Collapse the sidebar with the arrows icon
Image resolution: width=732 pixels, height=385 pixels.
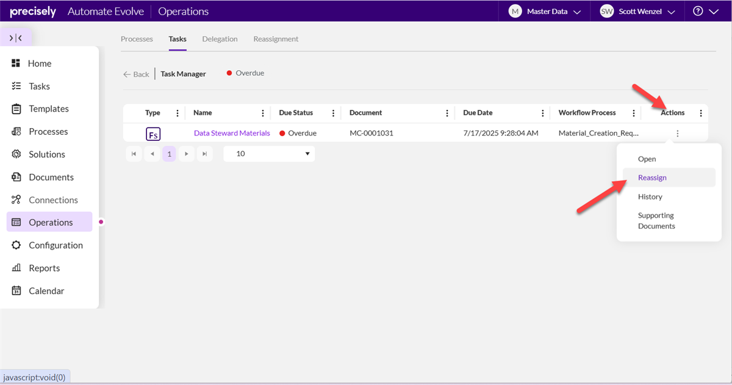pyautogui.click(x=16, y=38)
